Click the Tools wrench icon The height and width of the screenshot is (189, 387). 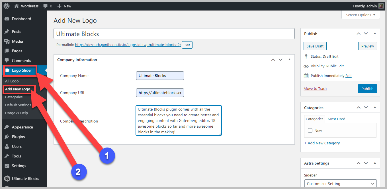tap(7, 156)
